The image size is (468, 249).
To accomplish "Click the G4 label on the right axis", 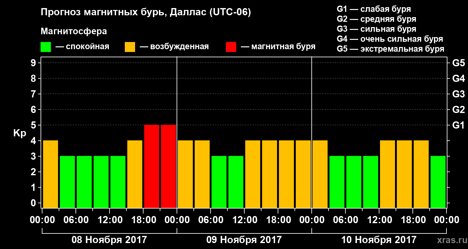I will [x=458, y=78].
